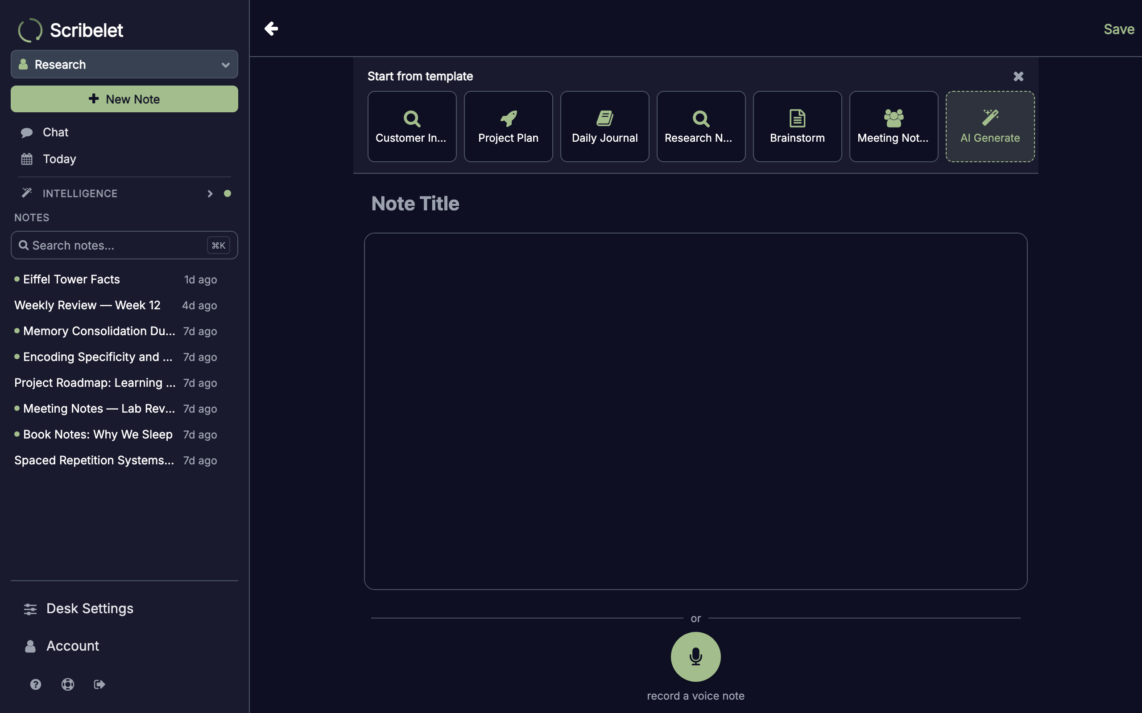Open the help question mark icon
Screen dimensions: 1142x713
pyautogui.click(x=36, y=684)
